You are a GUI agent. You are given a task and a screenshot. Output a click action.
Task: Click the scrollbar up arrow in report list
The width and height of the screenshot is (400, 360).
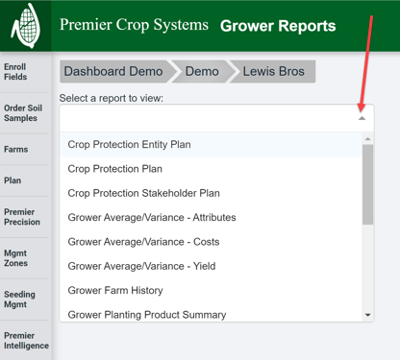(367, 139)
